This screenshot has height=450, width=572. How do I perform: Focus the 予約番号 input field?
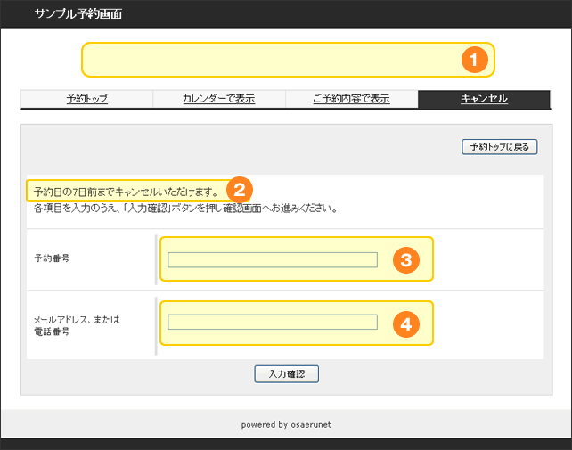pos(273,259)
